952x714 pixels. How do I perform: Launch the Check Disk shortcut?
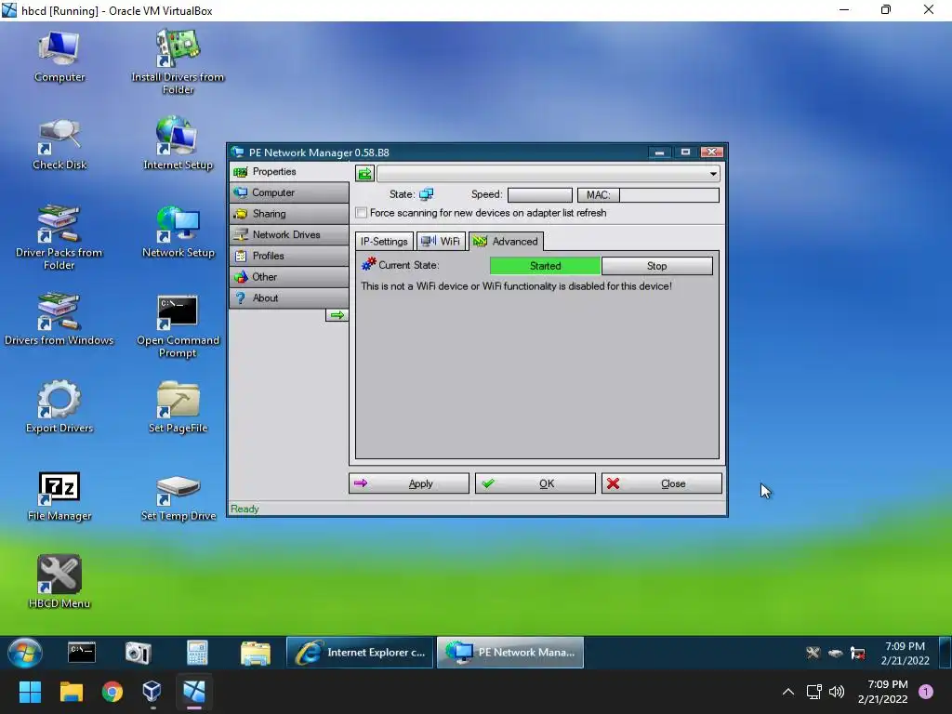pos(59,144)
